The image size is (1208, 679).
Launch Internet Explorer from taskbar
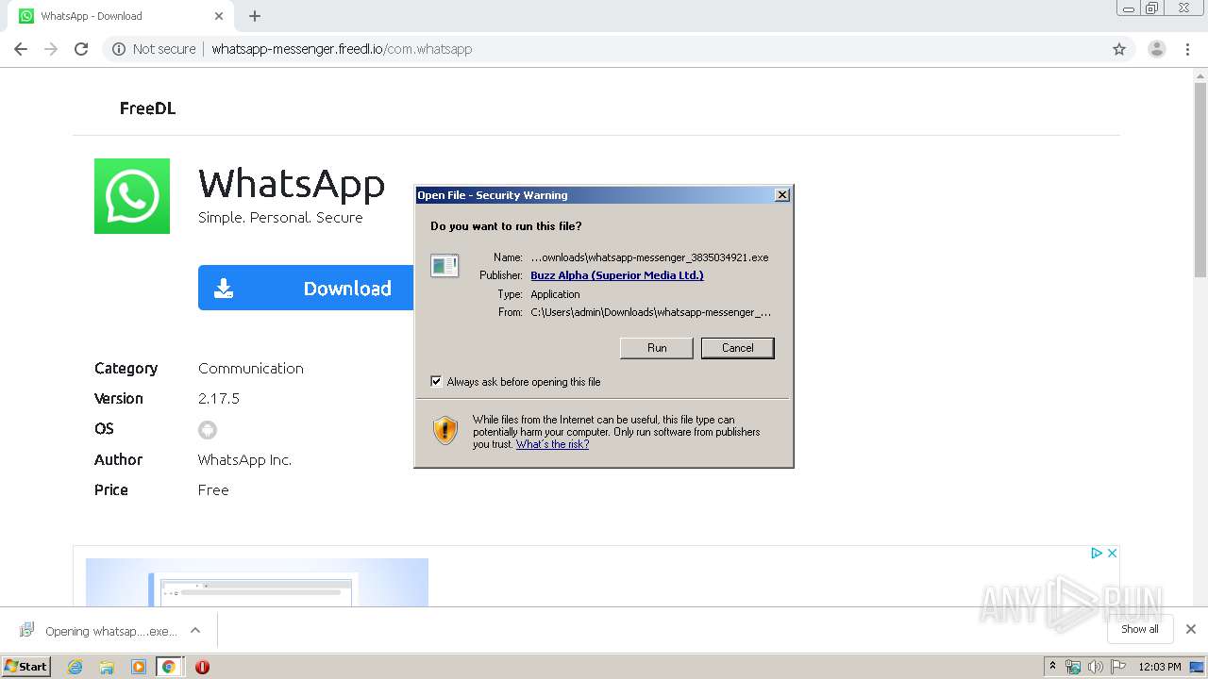point(75,667)
